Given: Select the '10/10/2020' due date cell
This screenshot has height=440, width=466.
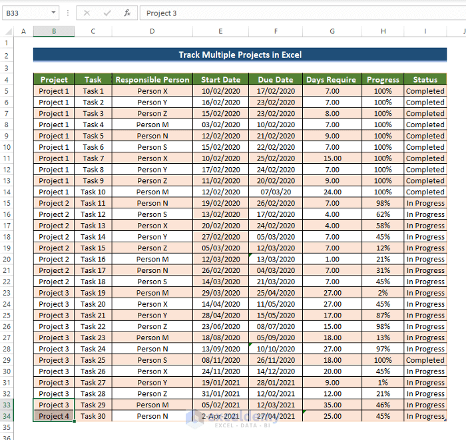Looking at the screenshot, I should click(x=276, y=349).
